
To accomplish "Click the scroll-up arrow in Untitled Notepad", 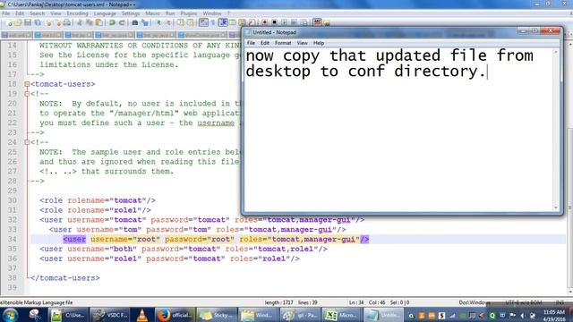I will pos(556,52).
